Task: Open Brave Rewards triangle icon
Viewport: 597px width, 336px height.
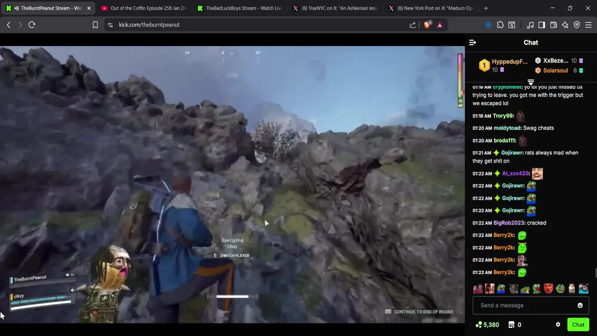Action: (x=439, y=25)
